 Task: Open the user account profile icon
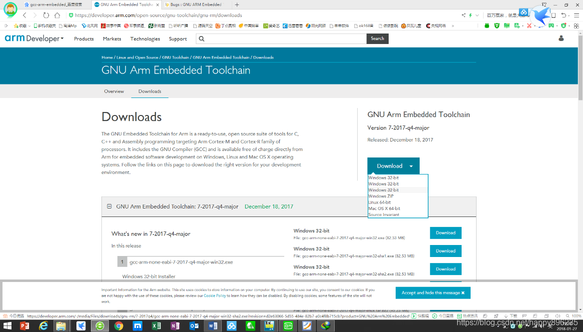coord(561,38)
